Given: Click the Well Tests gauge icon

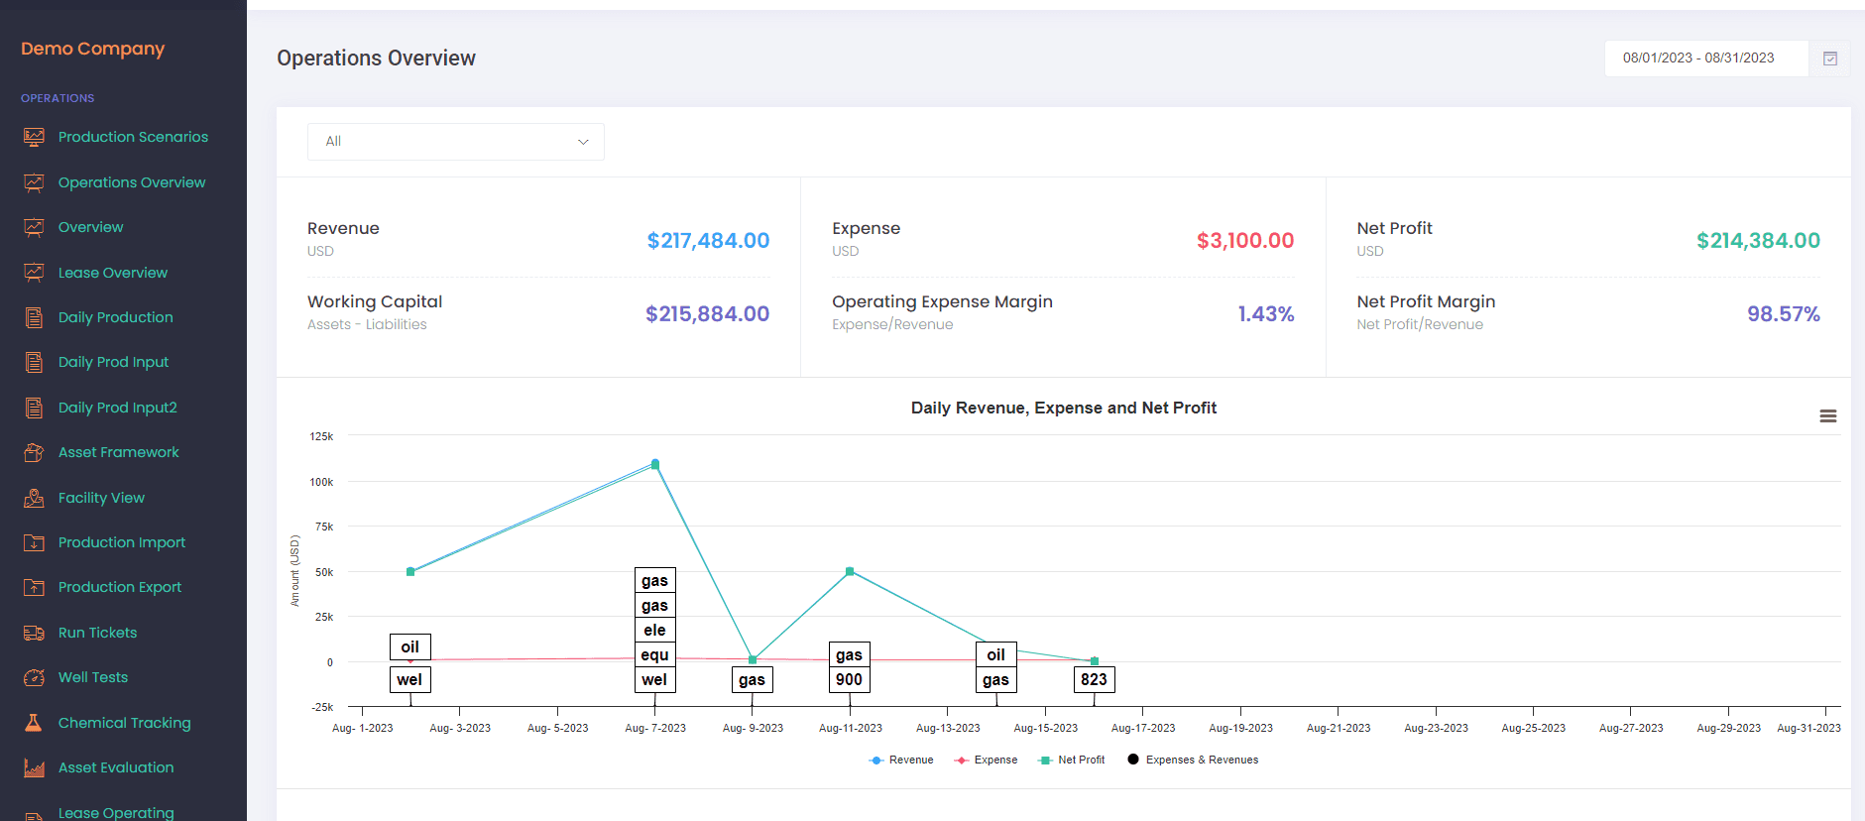Looking at the screenshot, I should [x=34, y=677].
